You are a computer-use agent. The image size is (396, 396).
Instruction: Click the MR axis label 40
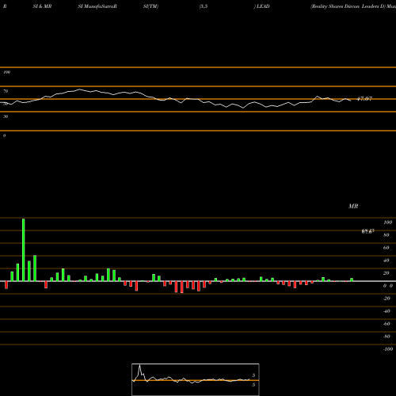click(x=386, y=261)
